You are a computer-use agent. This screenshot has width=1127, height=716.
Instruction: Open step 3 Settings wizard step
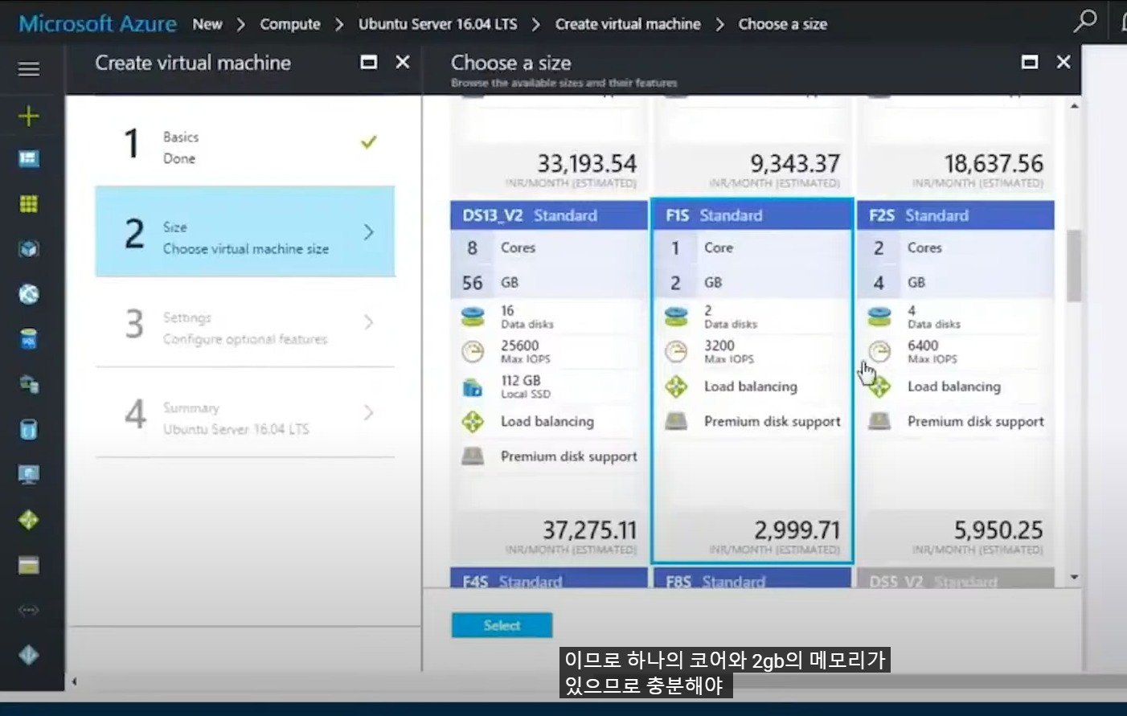point(245,322)
